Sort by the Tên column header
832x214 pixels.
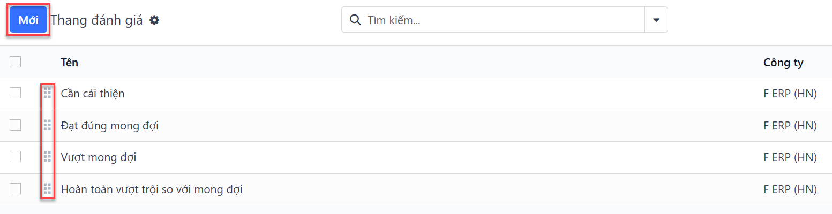70,63
